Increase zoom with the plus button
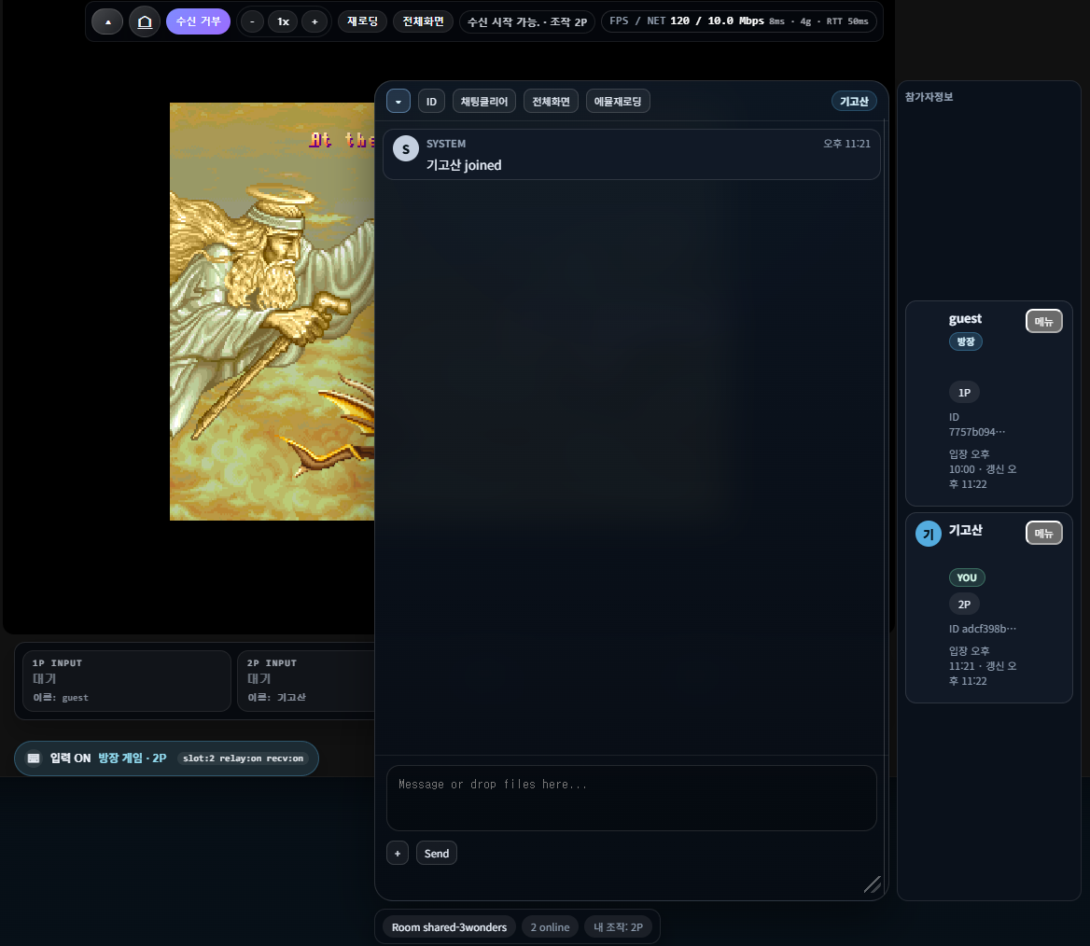Viewport: 1090px width, 946px height. pyautogui.click(x=314, y=21)
